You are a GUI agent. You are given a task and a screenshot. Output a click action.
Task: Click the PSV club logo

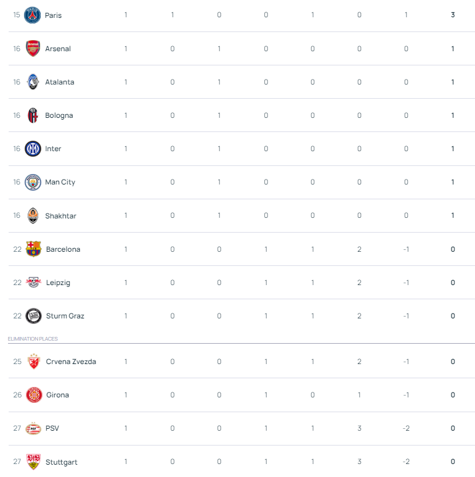point(33,428)
